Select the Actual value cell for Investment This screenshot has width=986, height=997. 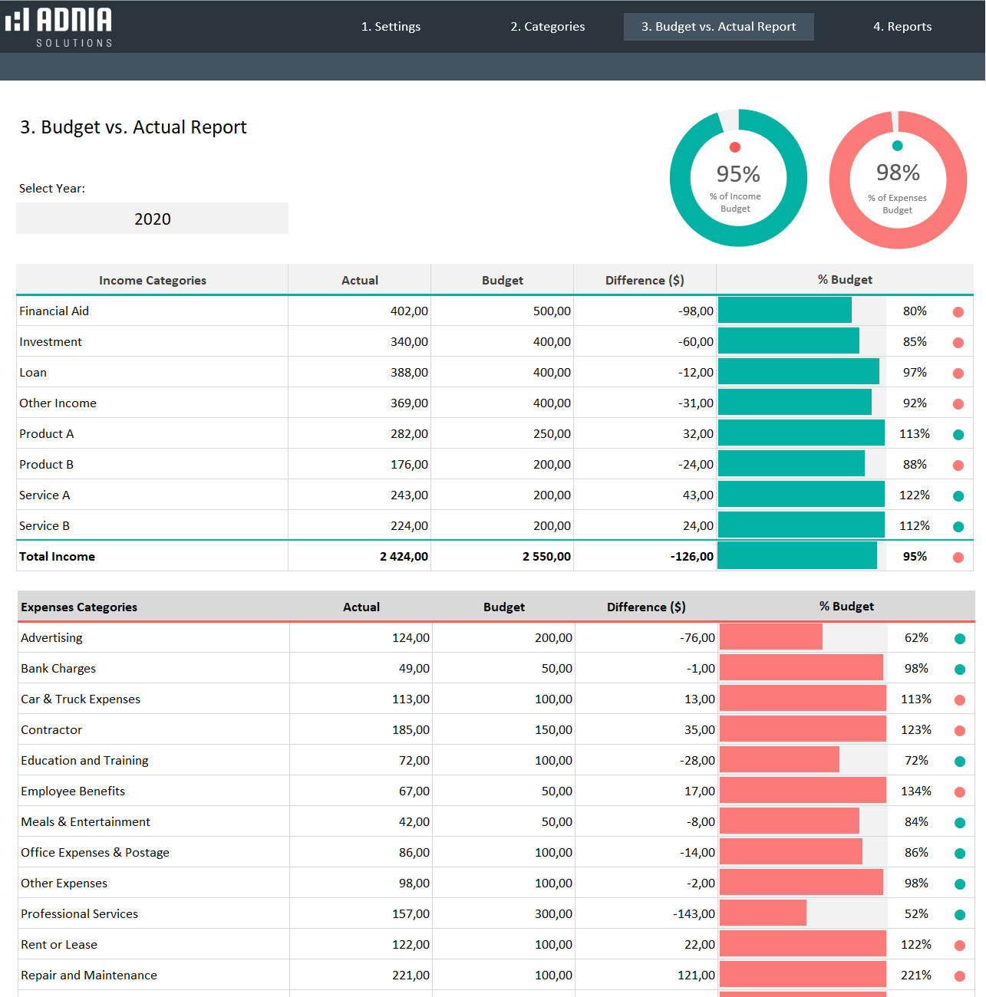click(x=359, y=341)
